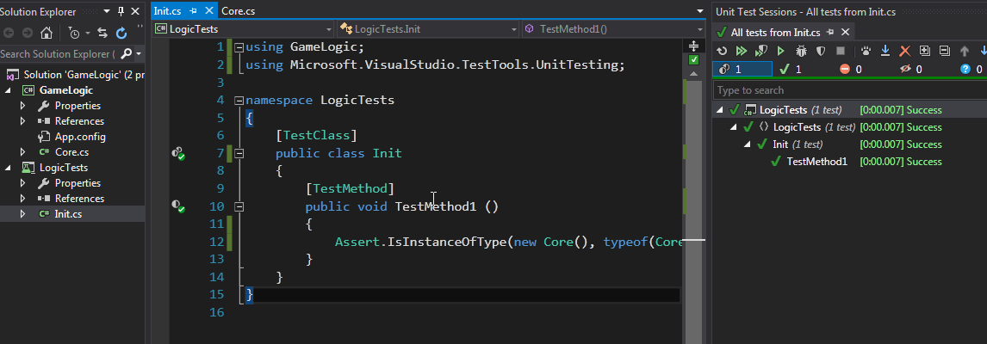
Task: Switch to the Core.cs tab
Action: 237,11
